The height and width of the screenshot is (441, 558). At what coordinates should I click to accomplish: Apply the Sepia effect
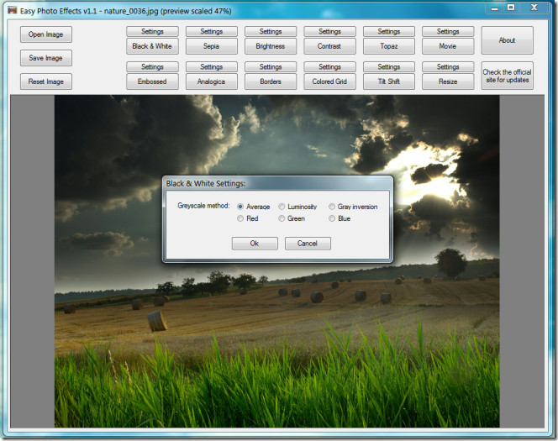(212, 46)
